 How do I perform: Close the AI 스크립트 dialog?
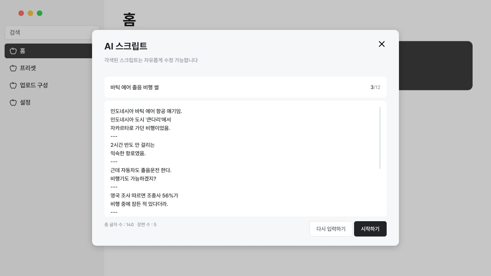[382, 44]
